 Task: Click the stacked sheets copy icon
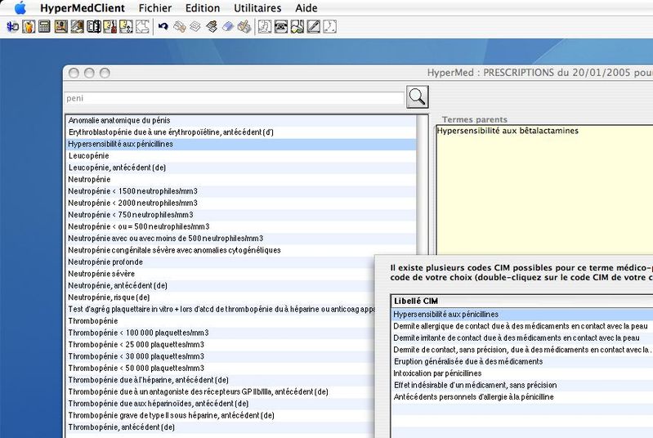pos(195,27)
